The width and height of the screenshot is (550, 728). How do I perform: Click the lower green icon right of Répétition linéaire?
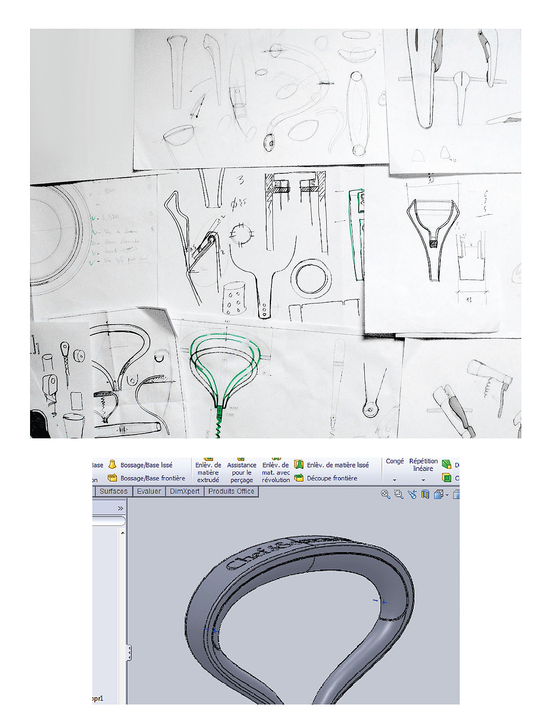point(447,478)
